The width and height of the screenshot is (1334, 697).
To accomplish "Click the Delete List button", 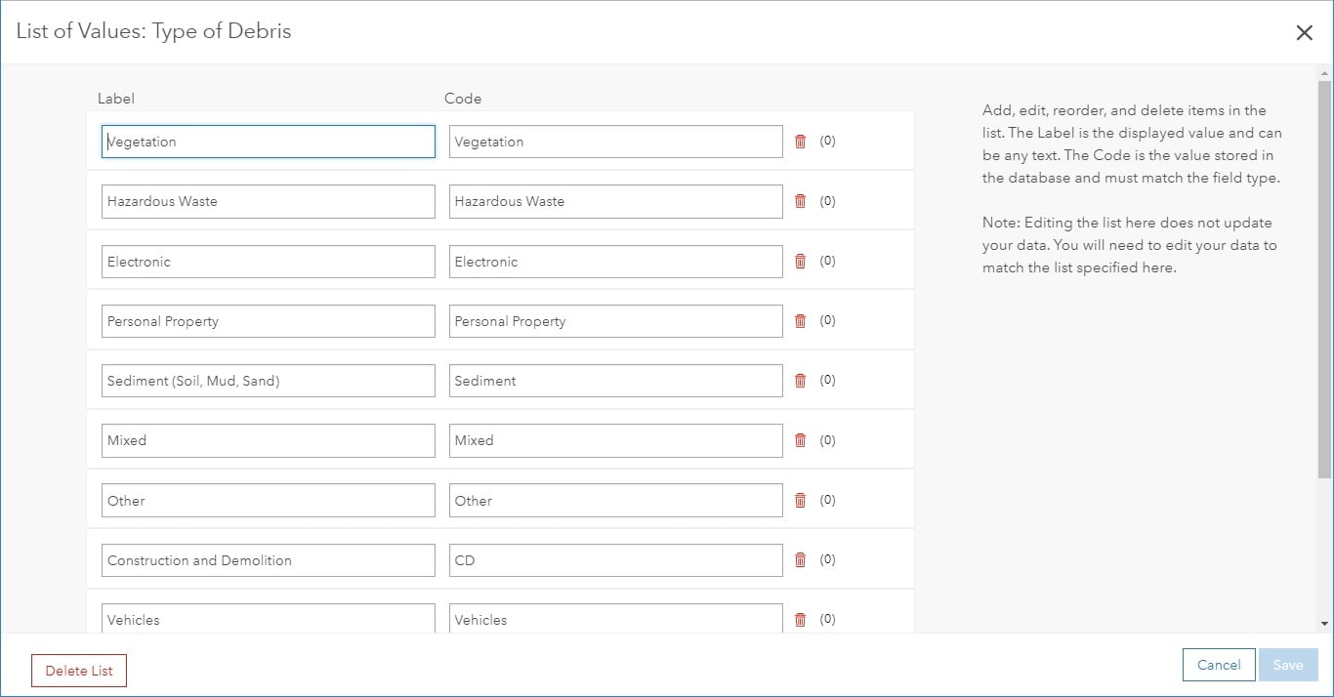I will pyautogui.click(x=79, y=671).
